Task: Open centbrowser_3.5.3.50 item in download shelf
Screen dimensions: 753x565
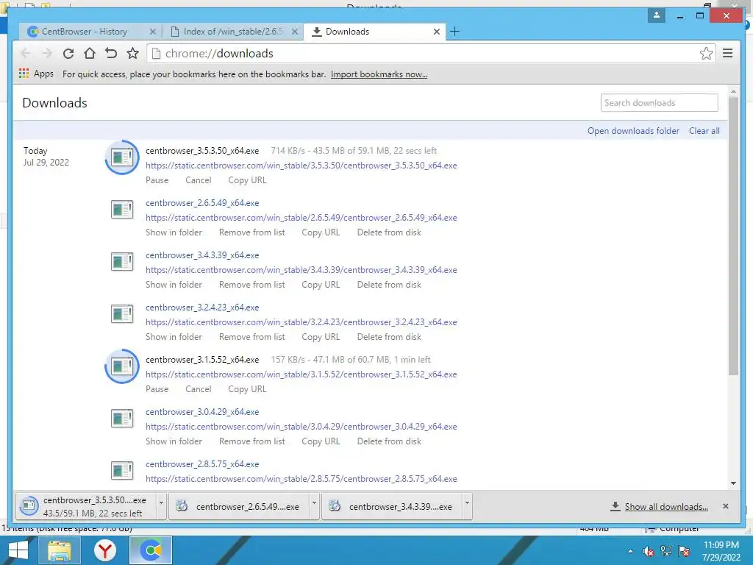Action: click(x=87, y=506)
